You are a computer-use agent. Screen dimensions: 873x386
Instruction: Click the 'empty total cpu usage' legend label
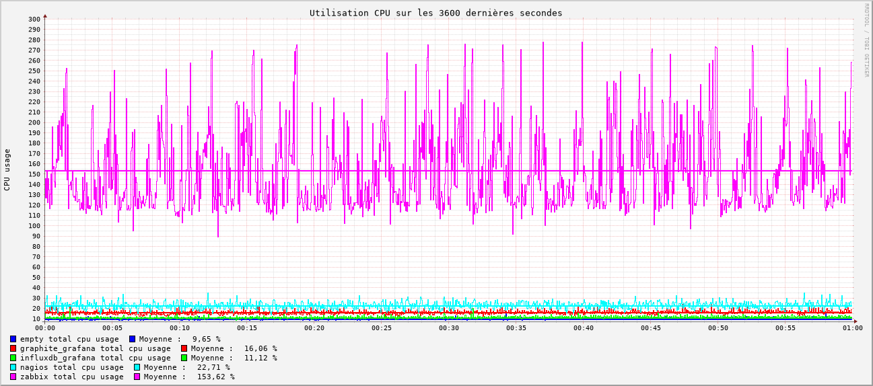point(69,339)
